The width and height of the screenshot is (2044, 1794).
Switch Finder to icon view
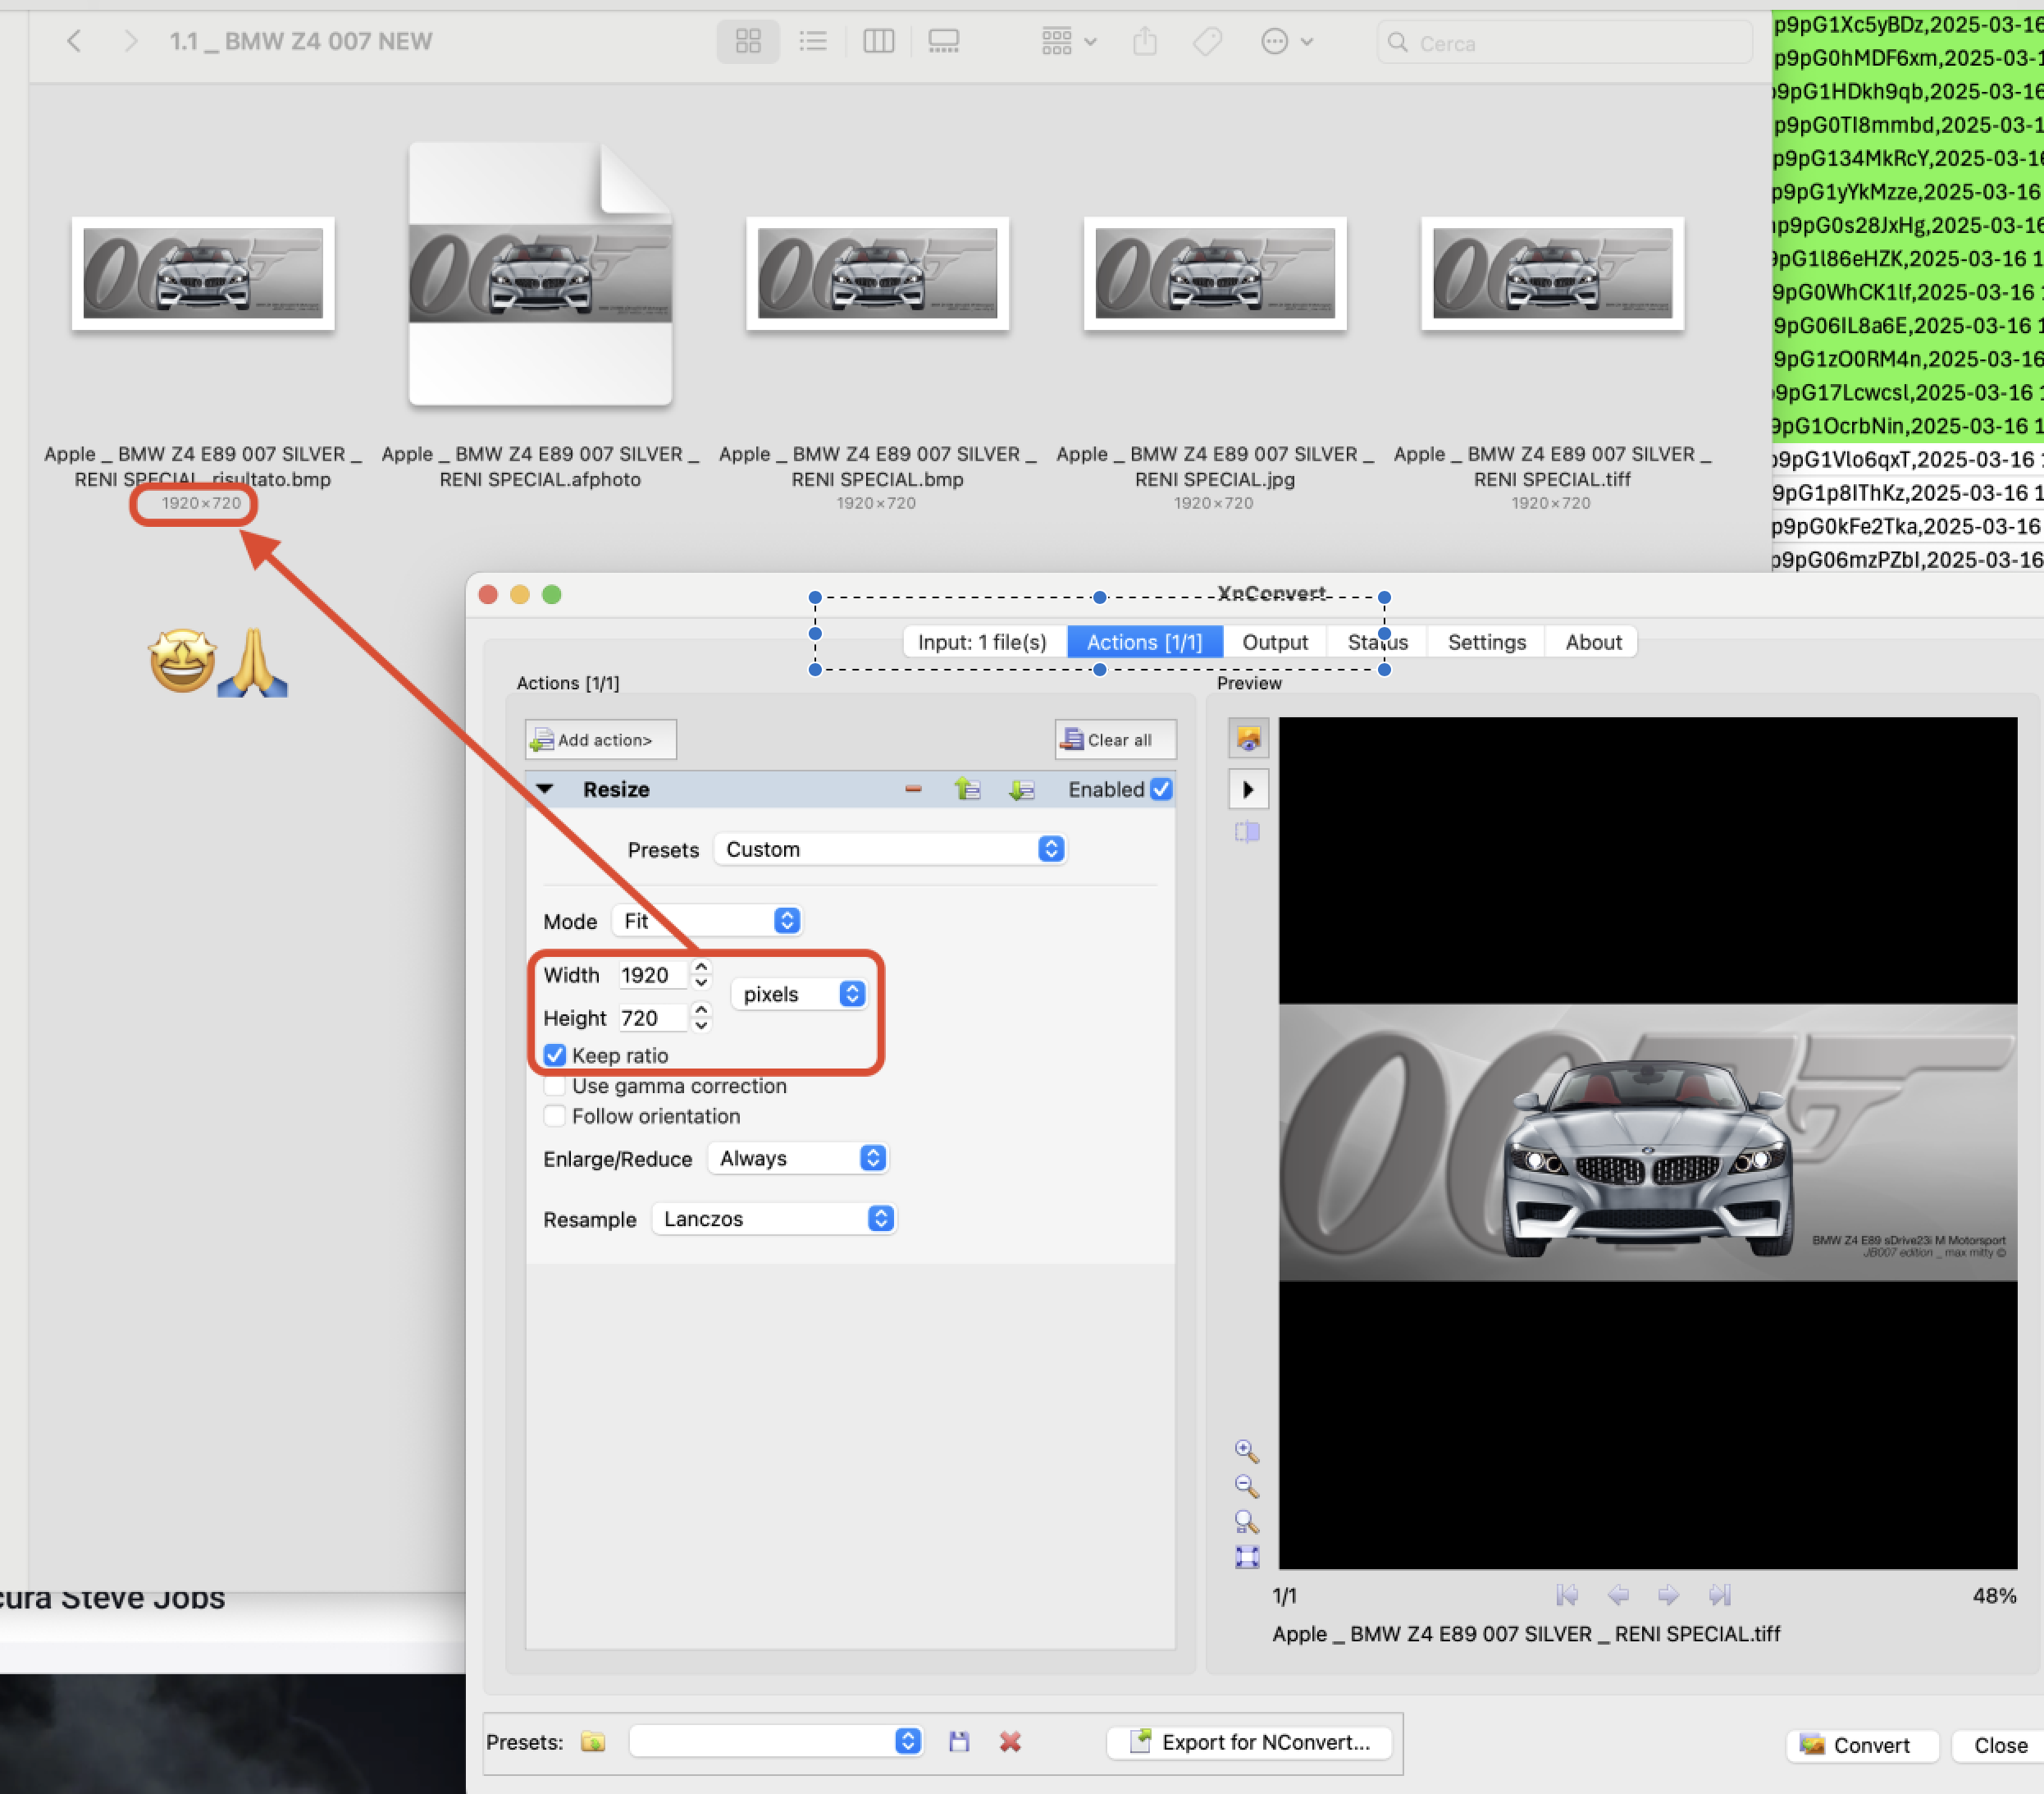coord(748,41)
